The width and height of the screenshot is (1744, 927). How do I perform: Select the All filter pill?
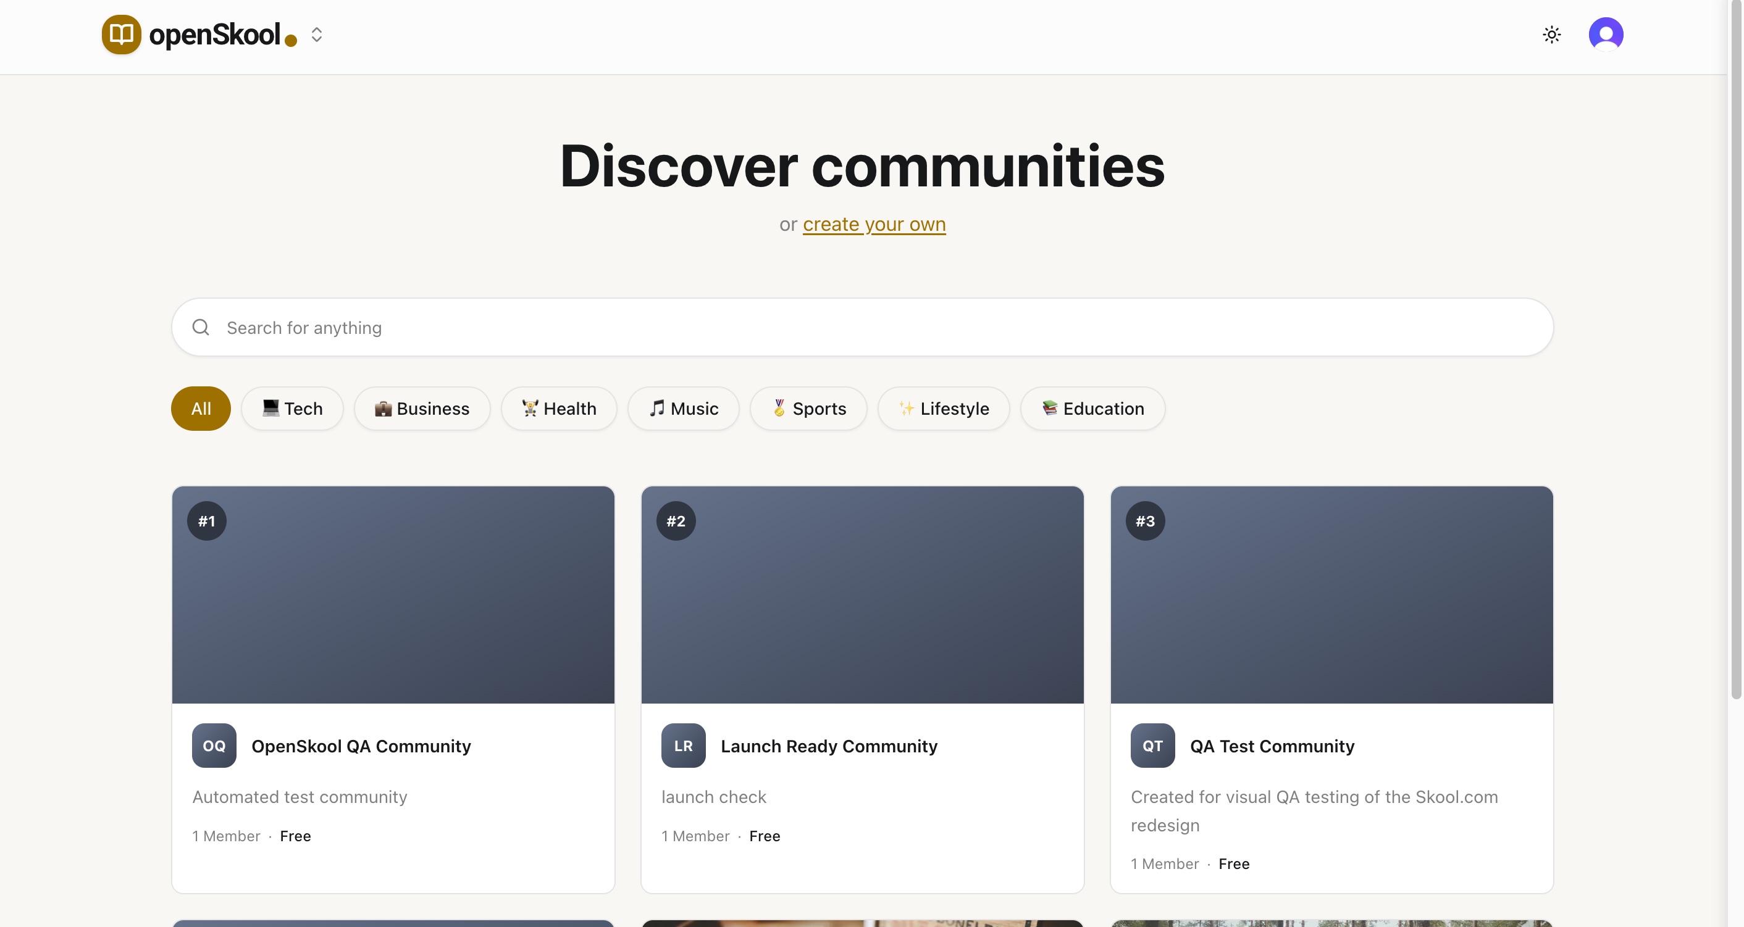click(x=200, y=408)
